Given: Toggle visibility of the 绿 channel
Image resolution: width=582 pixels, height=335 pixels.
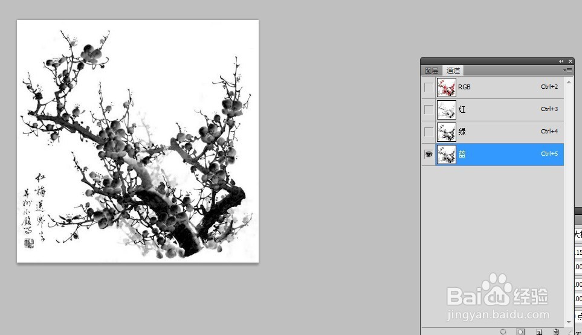Looking at the screenshot, I should point(428,132).
